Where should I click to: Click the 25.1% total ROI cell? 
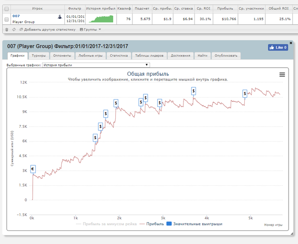point(278,19)
